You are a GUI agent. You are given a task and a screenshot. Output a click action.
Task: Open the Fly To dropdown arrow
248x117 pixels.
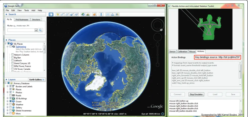36,30
